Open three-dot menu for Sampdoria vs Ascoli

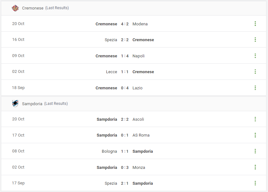(x=255, y=119)
